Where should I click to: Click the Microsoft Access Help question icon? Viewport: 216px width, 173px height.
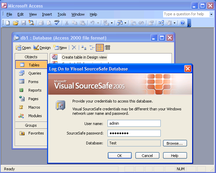tap(183, 23)
